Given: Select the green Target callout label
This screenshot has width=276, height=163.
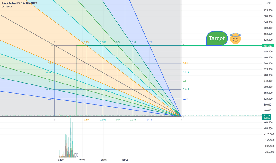Looking at the screenshot, I should pos(217,39).
